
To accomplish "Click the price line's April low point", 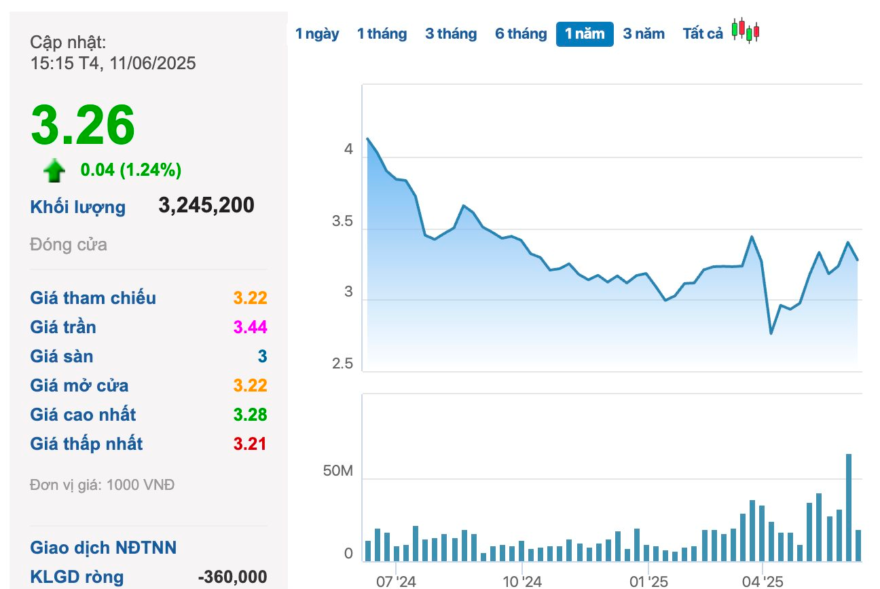I will pyautogui.click(x=771, y=333).
